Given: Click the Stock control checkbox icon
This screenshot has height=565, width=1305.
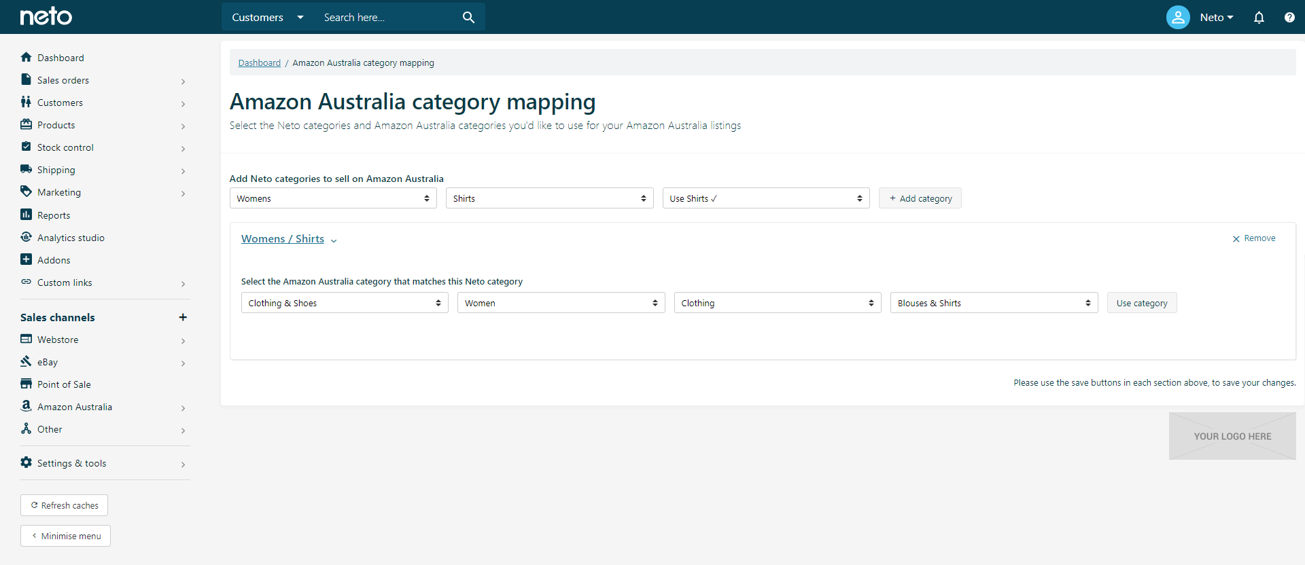Looking at the screenshot, I should [x=26, y=147].
